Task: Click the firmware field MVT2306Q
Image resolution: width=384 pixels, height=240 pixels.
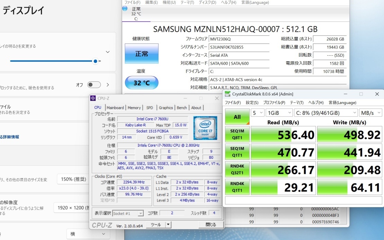Action: coord(239,39)
